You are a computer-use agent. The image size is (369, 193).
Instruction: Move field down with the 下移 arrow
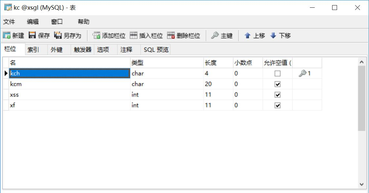click(x=273, y=35)
